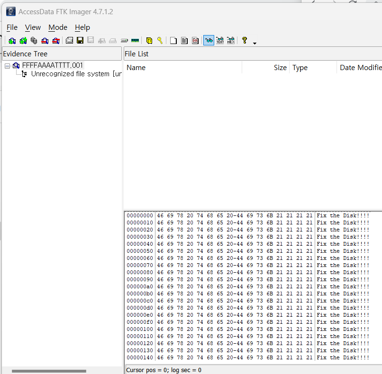Collapse the FFFFAAAATTTT.001 tree node
This screenshot has width=382, height=374.
coord(8,66)
